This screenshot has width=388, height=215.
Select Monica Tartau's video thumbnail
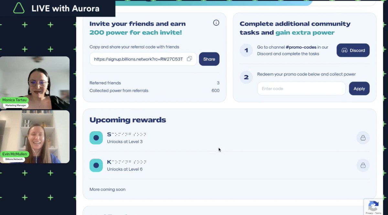coord(35,83)
